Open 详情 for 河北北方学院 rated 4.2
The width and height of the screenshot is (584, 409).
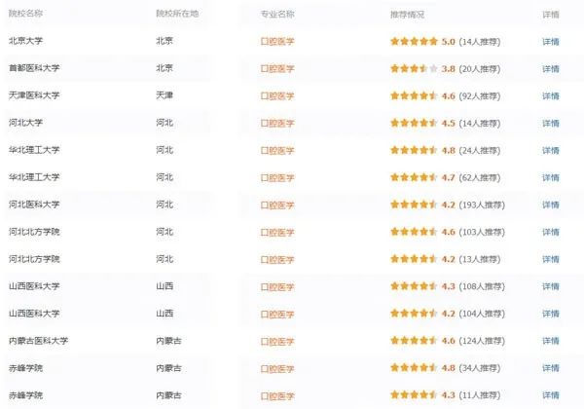click(x=551, y=259)
